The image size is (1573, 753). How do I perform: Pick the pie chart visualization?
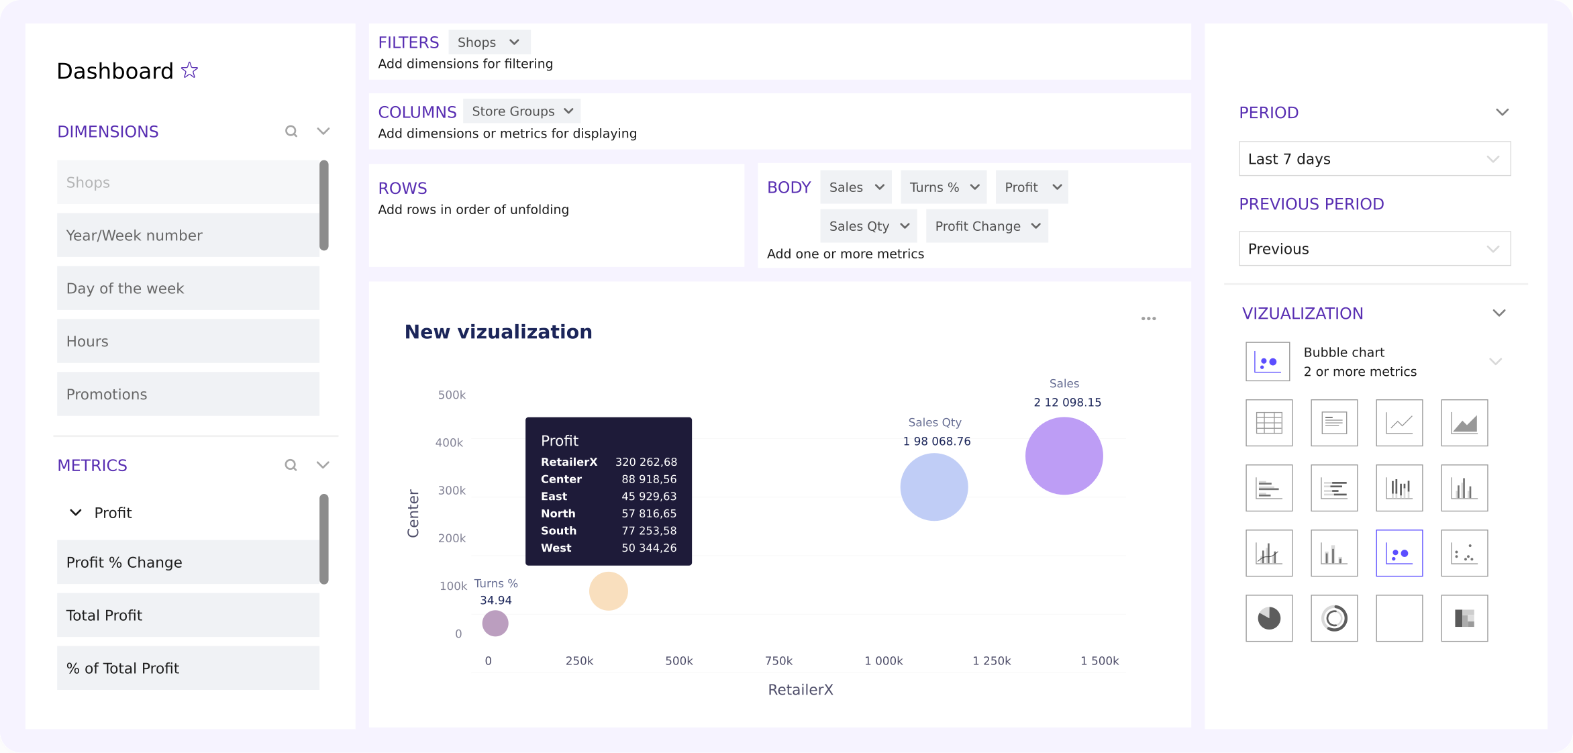[1268, 618]
